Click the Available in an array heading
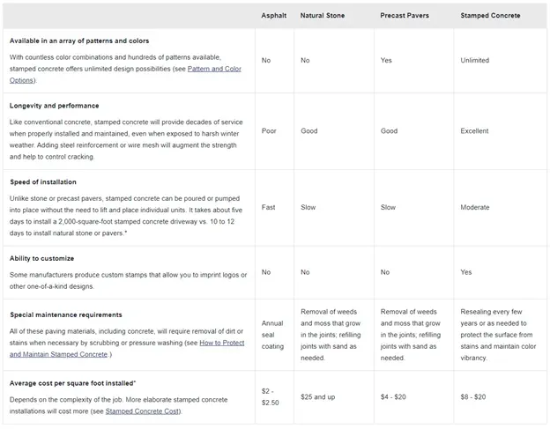 coord(79,41)
